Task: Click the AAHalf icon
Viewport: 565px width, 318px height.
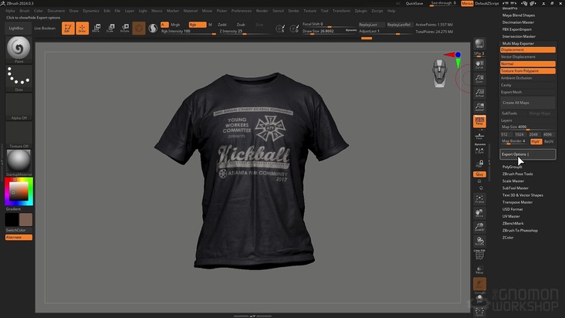Action: 479,107
